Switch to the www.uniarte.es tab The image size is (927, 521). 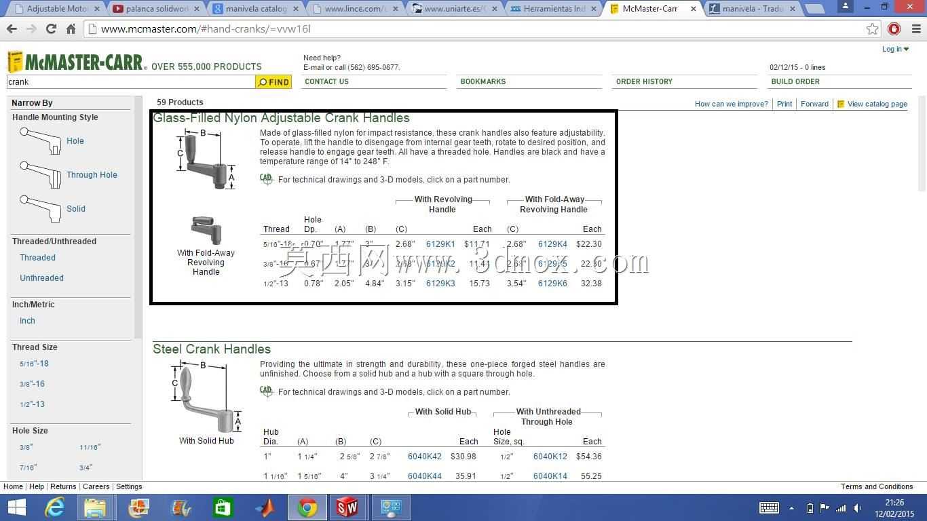click(455, 9)
